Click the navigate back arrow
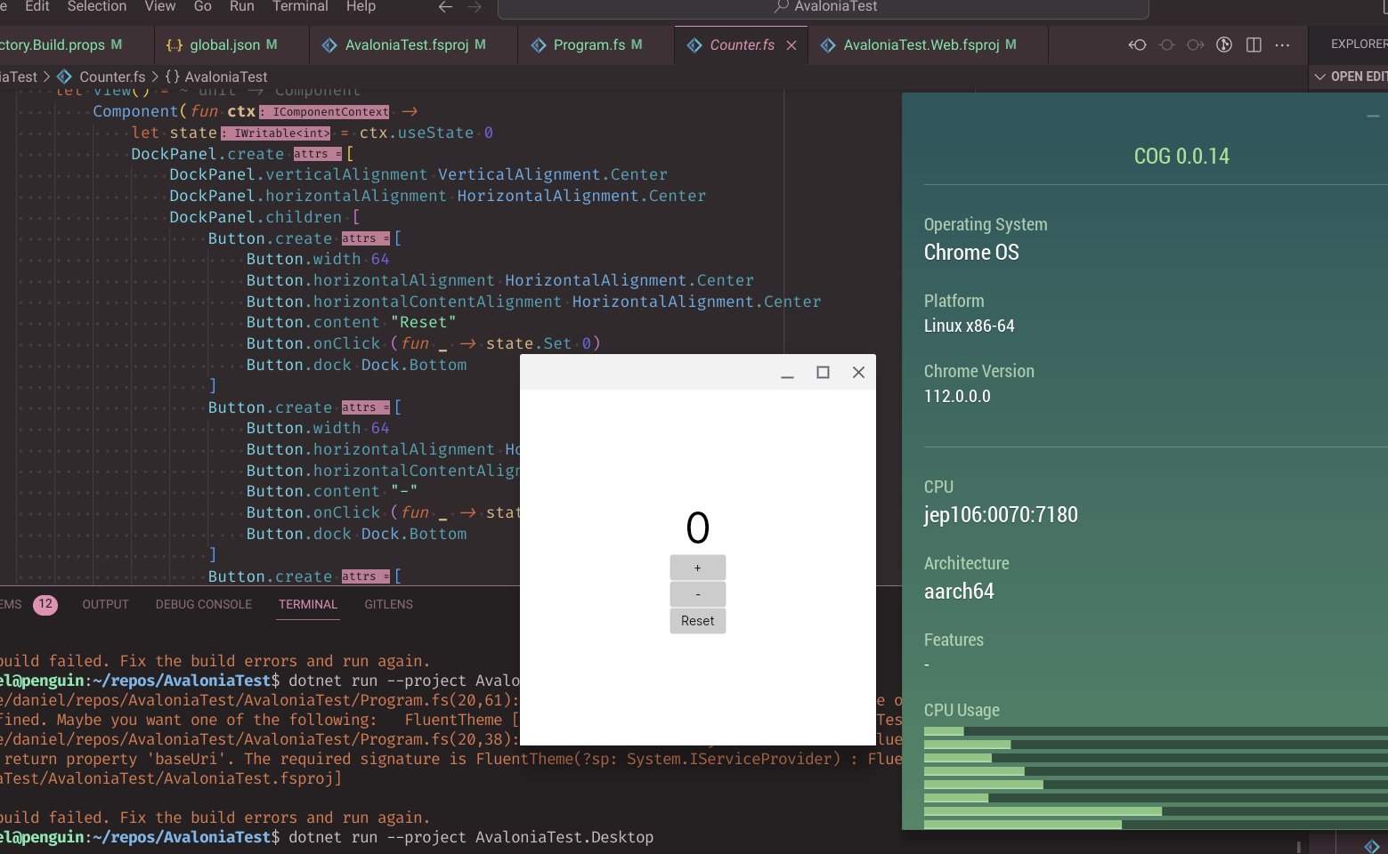Image resolution: width=1388 pixels, height=854 pixels. [x=444, y=7]
